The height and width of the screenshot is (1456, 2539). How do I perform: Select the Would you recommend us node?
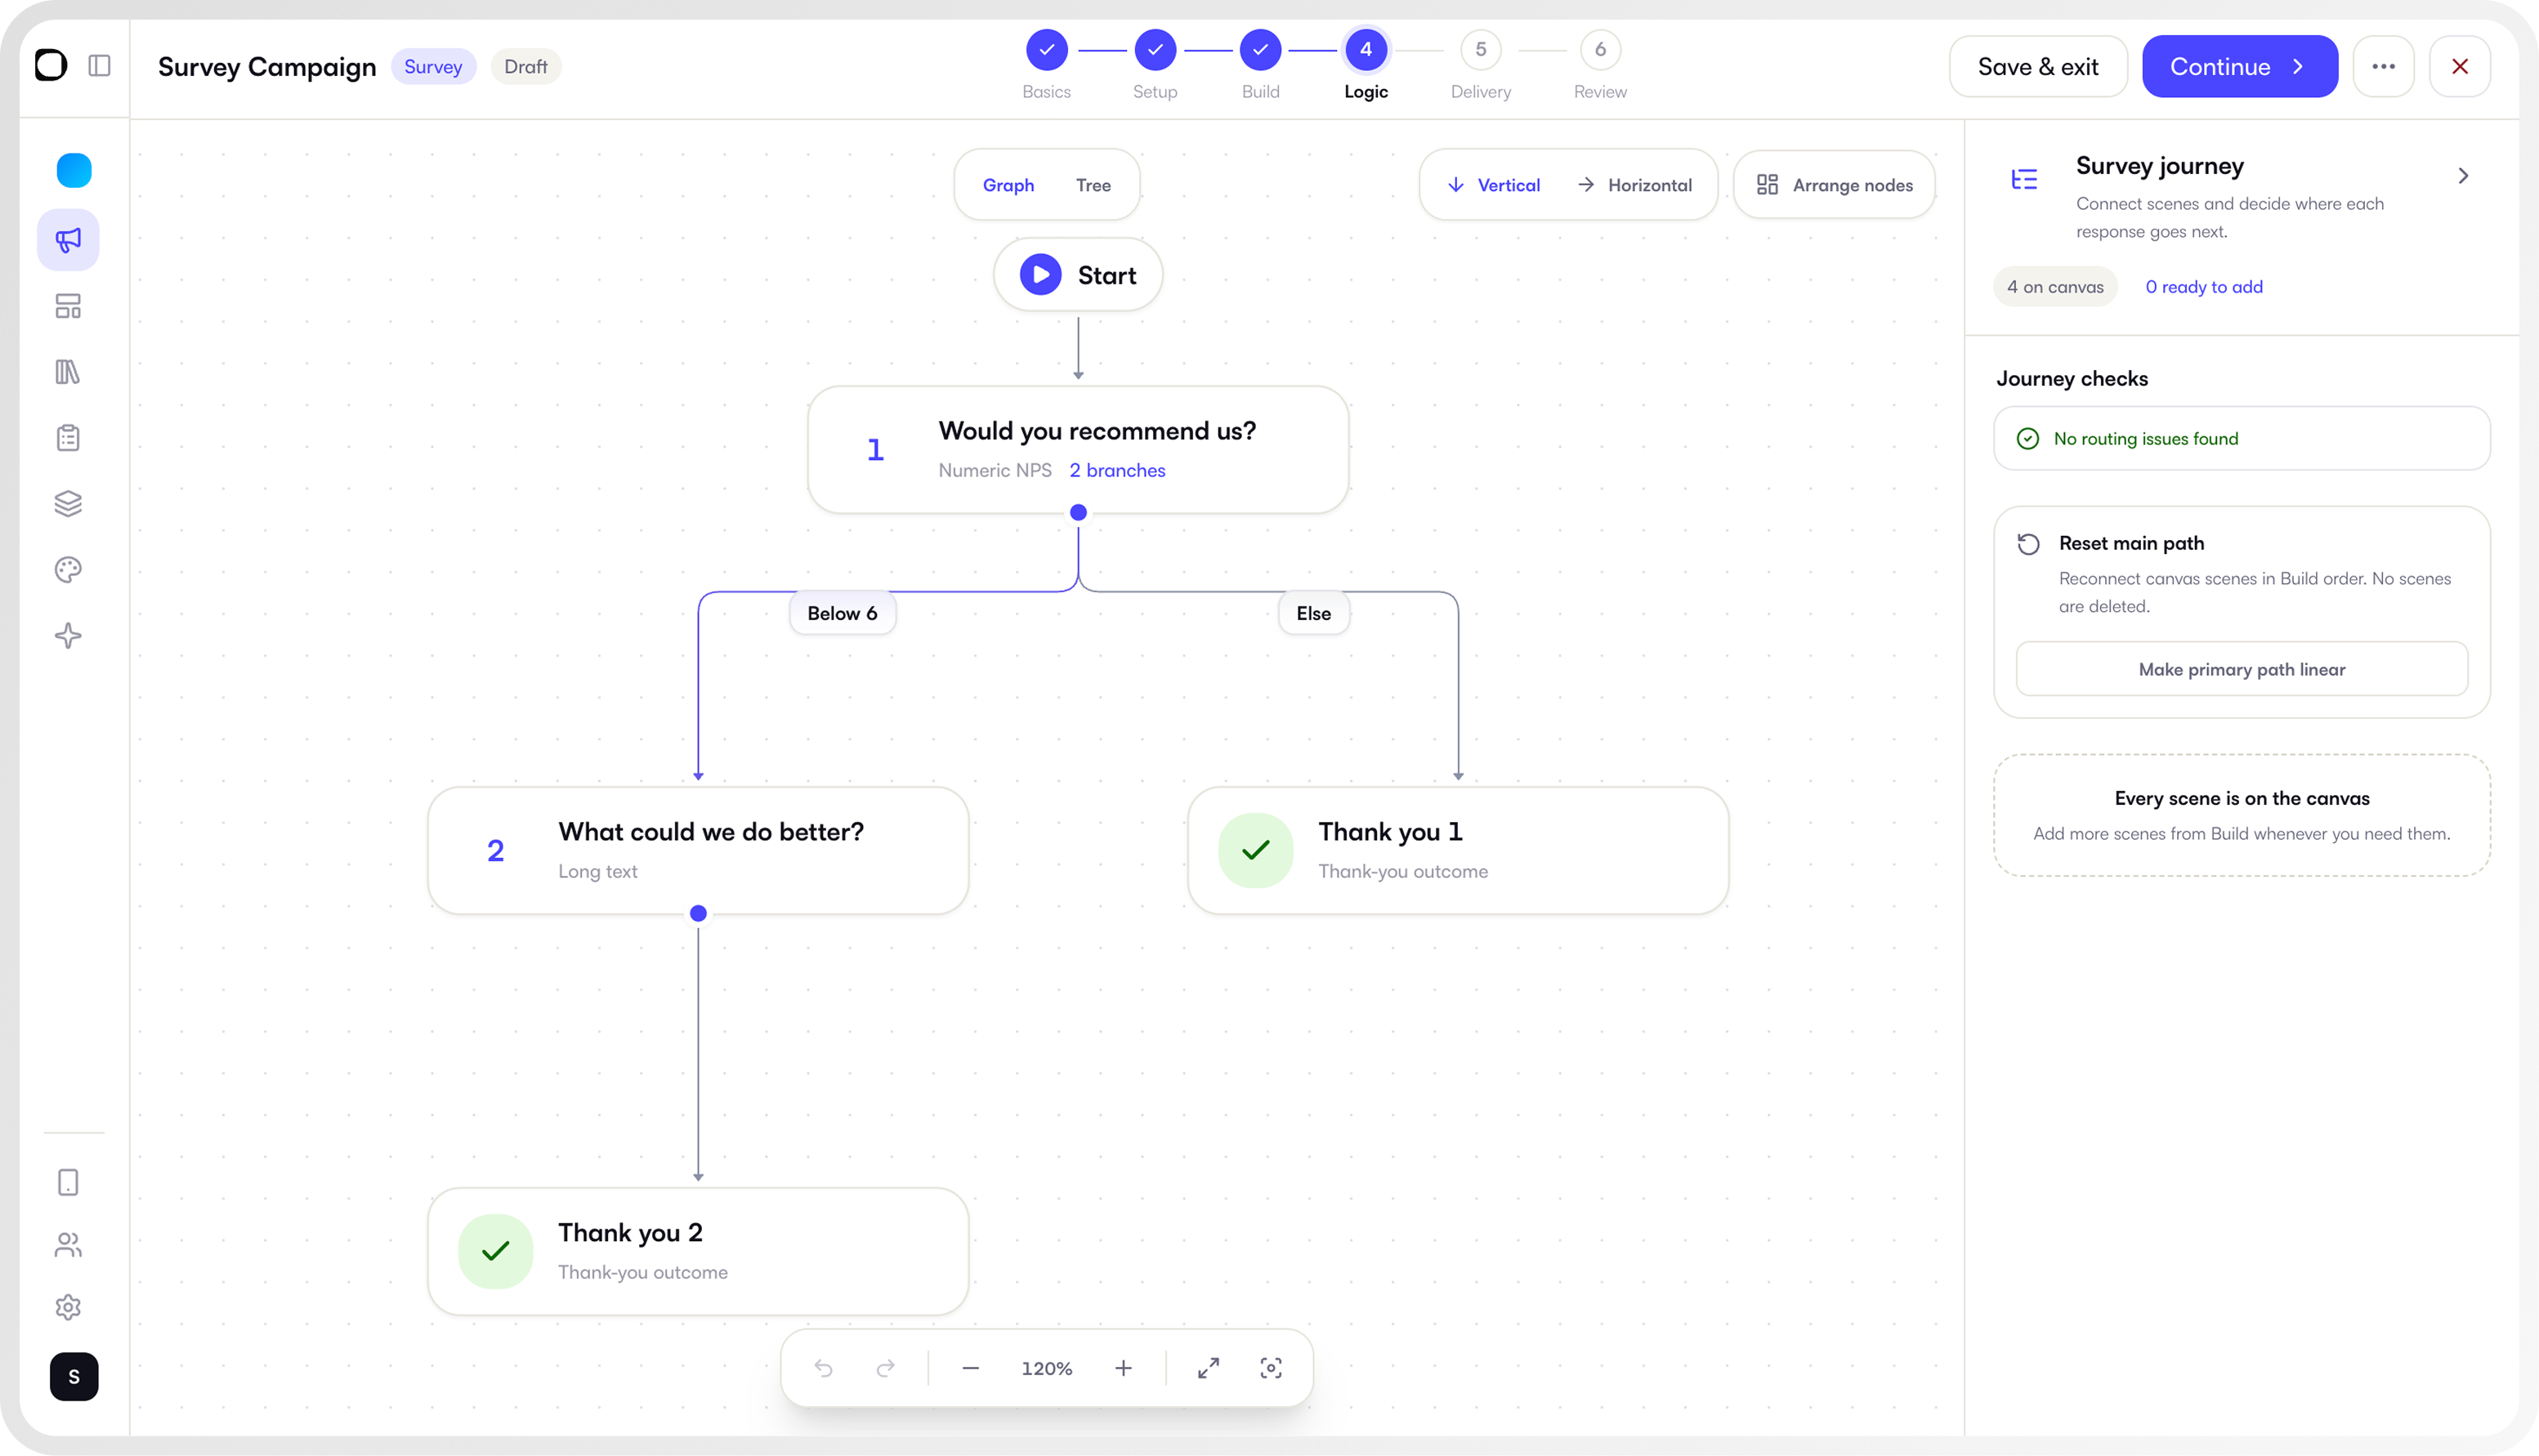pos(1078,450)
